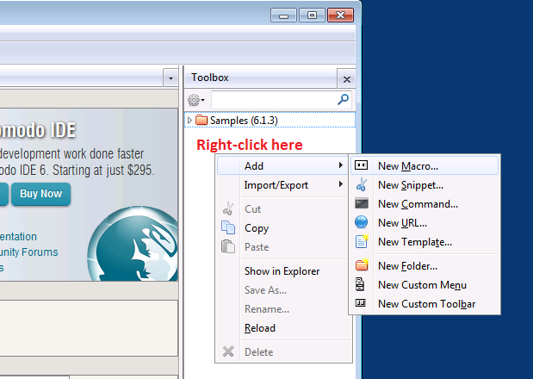Image resolution: width=533 pixels, height=379 pixels.
Task: Choose New Snippet... menu entry
Action: (x=425, y=185)
